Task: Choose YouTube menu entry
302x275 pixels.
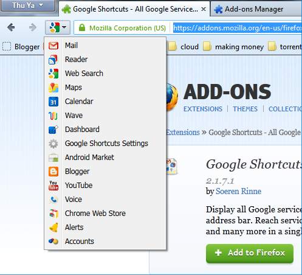Action: pyautogui.click(x=105, y=186)
